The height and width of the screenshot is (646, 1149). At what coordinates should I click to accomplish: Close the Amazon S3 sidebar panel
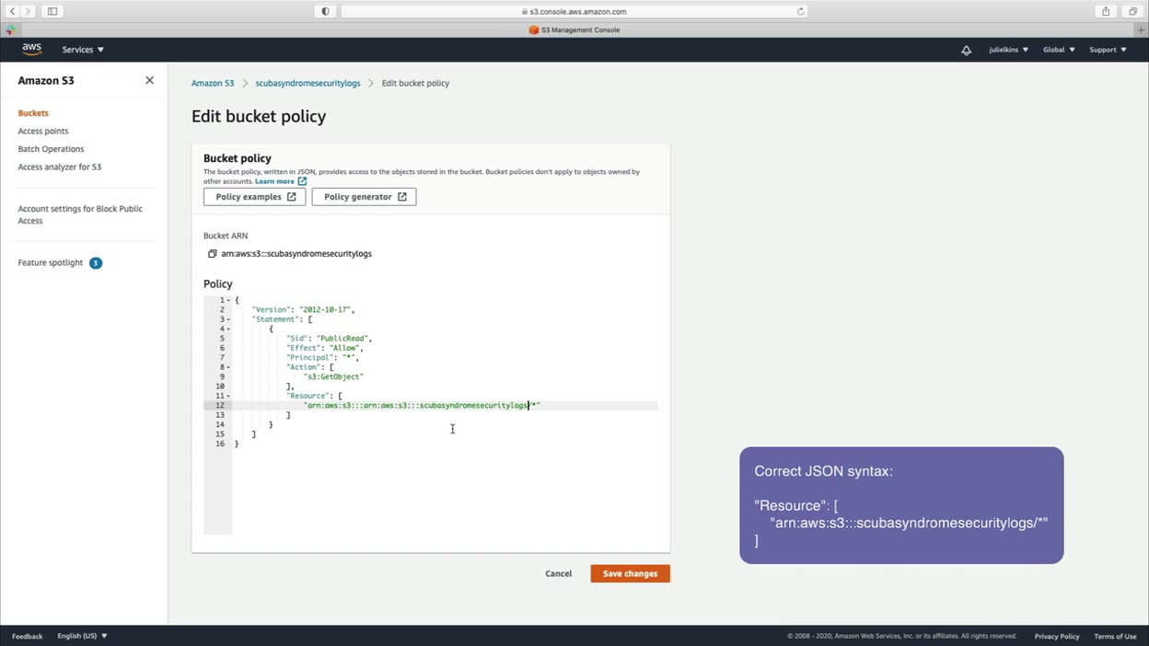click(149, 81)
